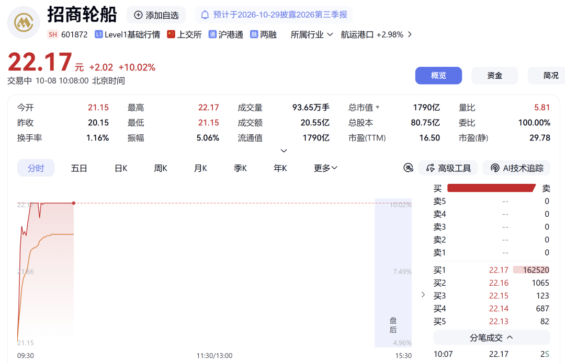
Task: Click the Level1基础行情 badge icon
Action: pos(99,34)
